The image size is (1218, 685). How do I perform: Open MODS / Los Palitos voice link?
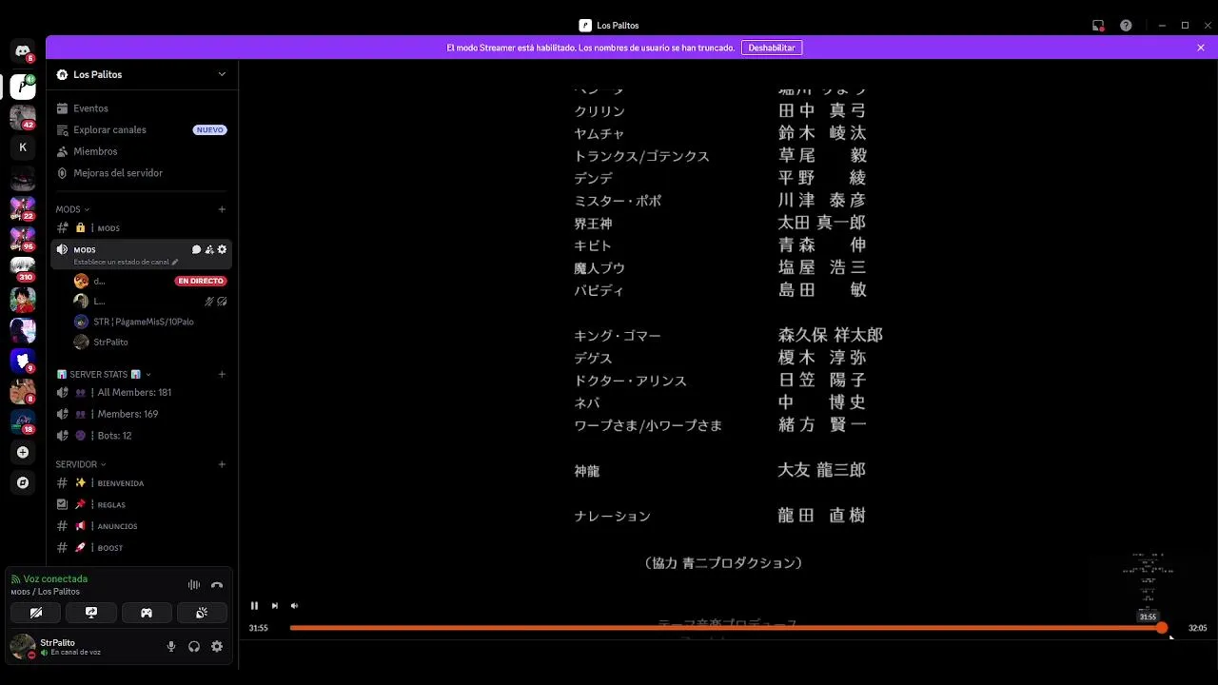coord(46,592)
